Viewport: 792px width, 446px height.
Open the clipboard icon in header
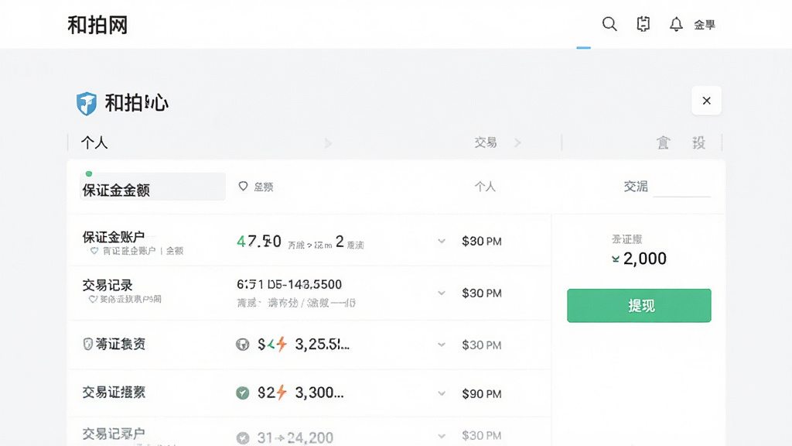click(x=643, y=24)
